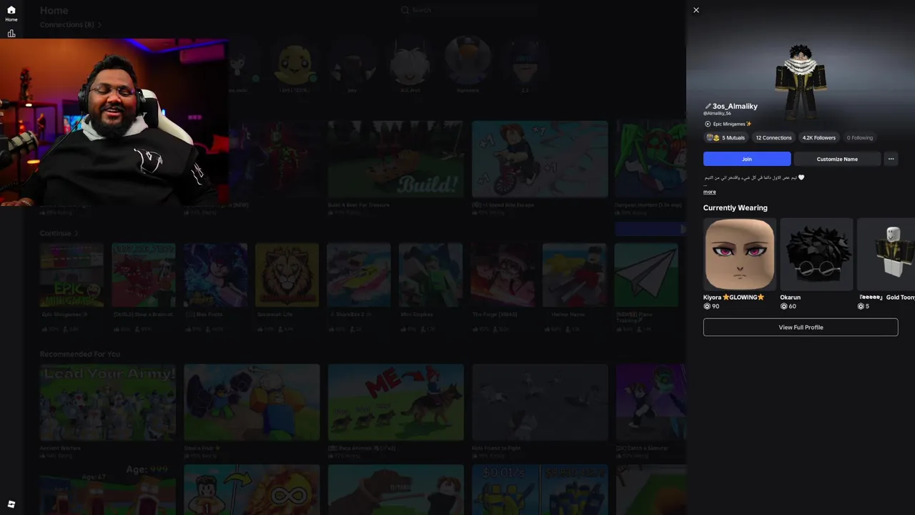
Task: Open the Epic Minigames tile in Continue
Action: (71, 275)
